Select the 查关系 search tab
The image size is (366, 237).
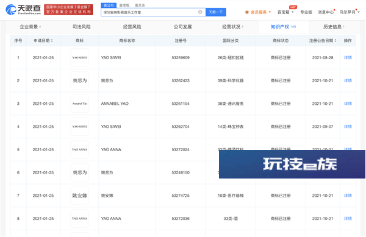[x=140, y=5]
